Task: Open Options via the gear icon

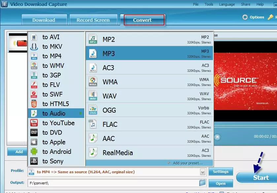Action: pyautogui.click(x=245, y=17)
